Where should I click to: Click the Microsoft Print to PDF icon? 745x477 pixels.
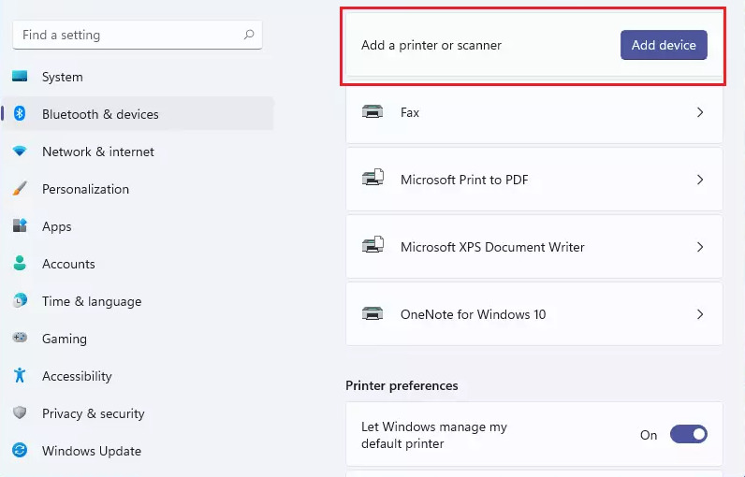pyautogui.click(x=373, y=178)
